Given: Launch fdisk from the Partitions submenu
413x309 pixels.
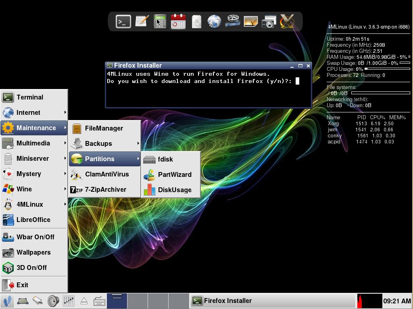Looking at the screenshot, I should [x=171, y=159].
